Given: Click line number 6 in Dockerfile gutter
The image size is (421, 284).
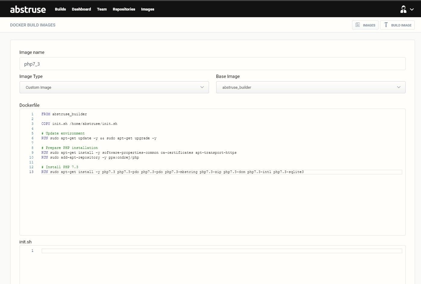Looking at the screenshot, I should coord(33,138).
